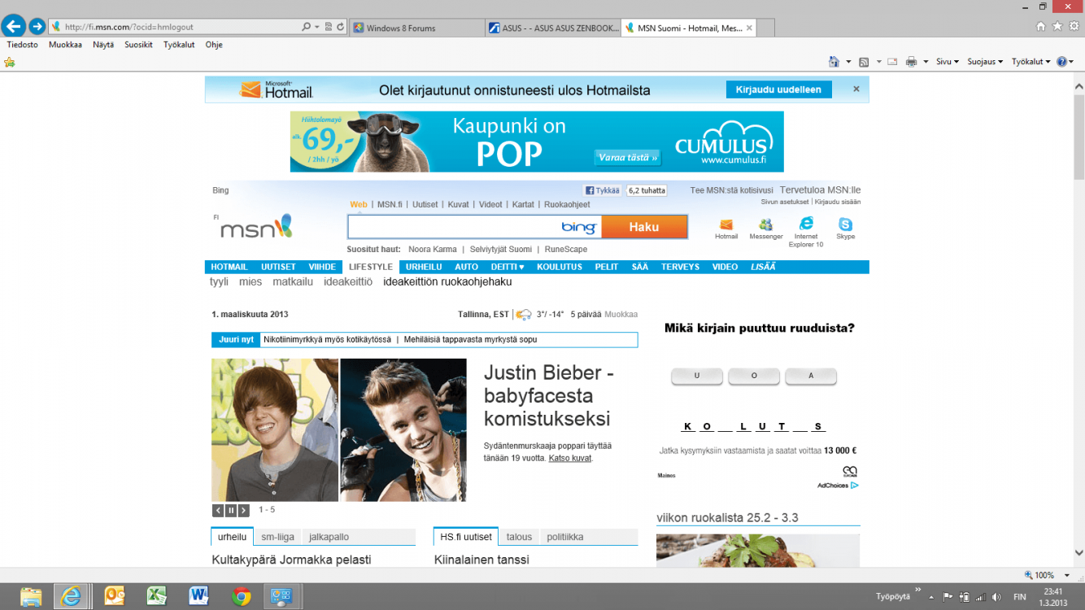Switch to the Windows 8 Forums tab

pyautogui.click(x=417, y=28)
